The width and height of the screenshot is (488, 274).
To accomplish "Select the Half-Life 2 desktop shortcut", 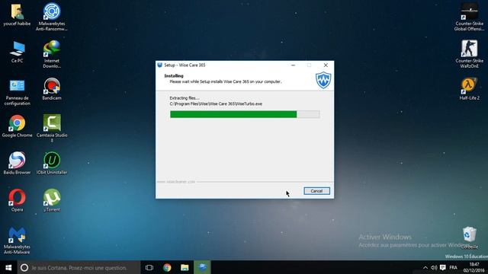I will pyautogui.click(x=470, y=89).
